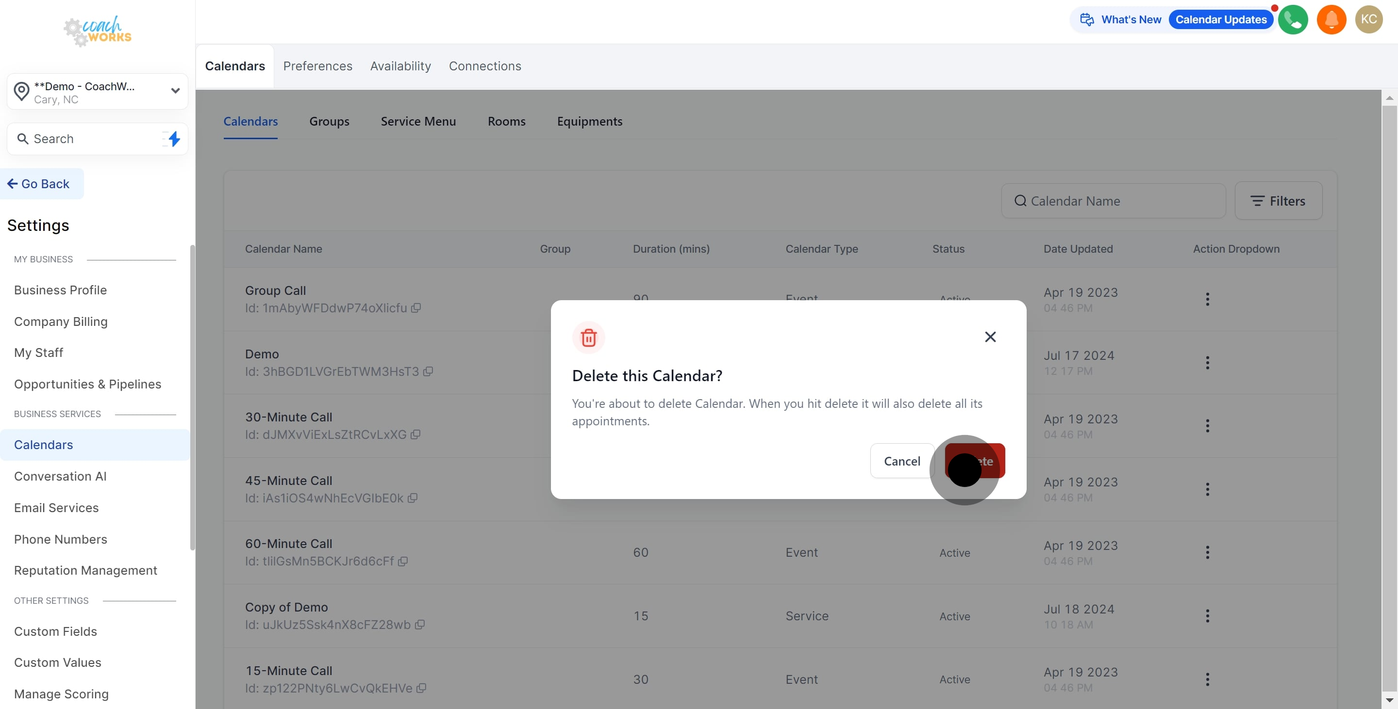Close the delete calendar dialog

[x=990, y=337]
